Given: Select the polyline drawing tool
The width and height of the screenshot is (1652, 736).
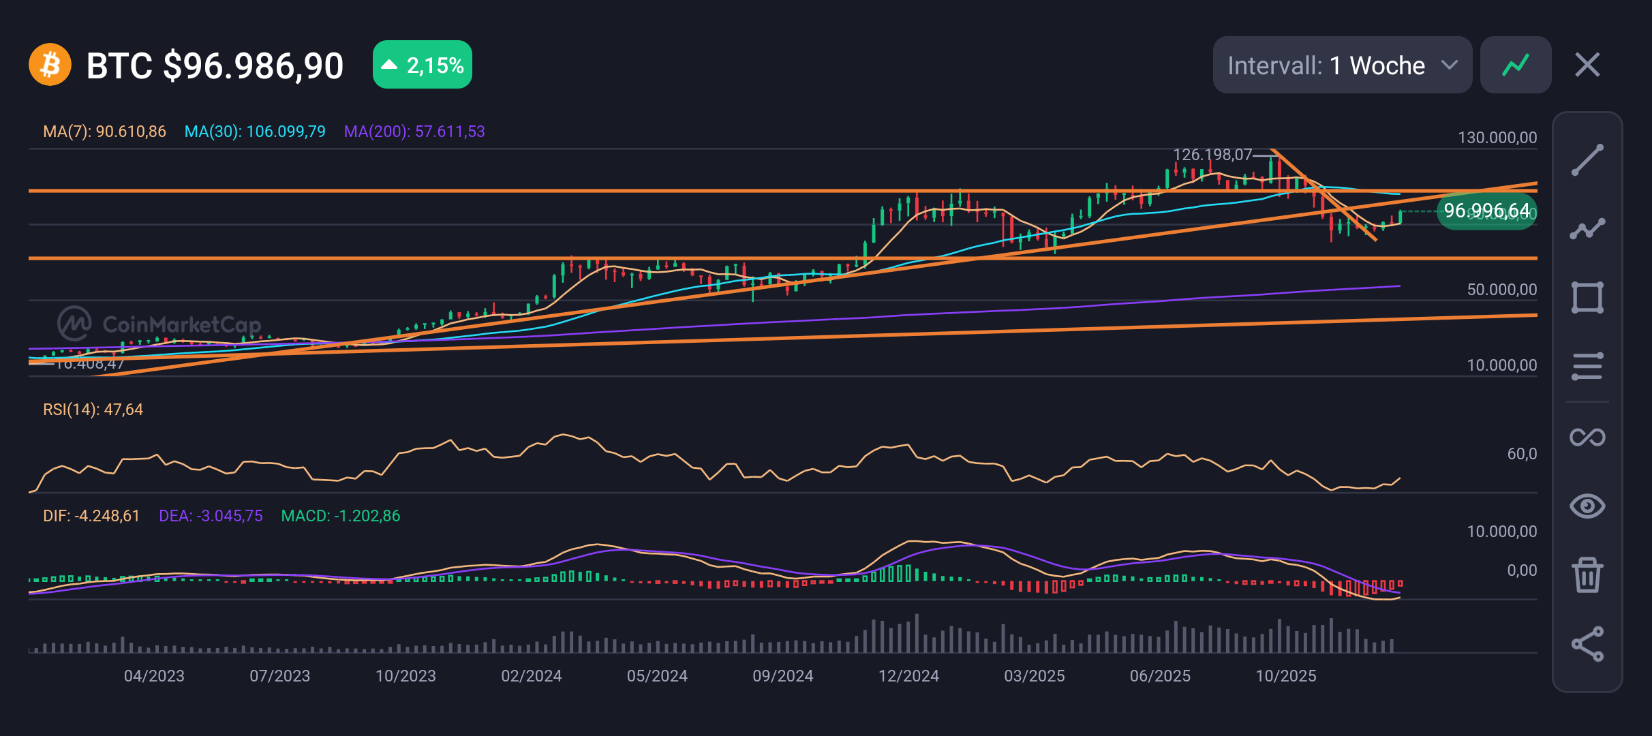Looking at the screenshot, I should coord(1588,228).
